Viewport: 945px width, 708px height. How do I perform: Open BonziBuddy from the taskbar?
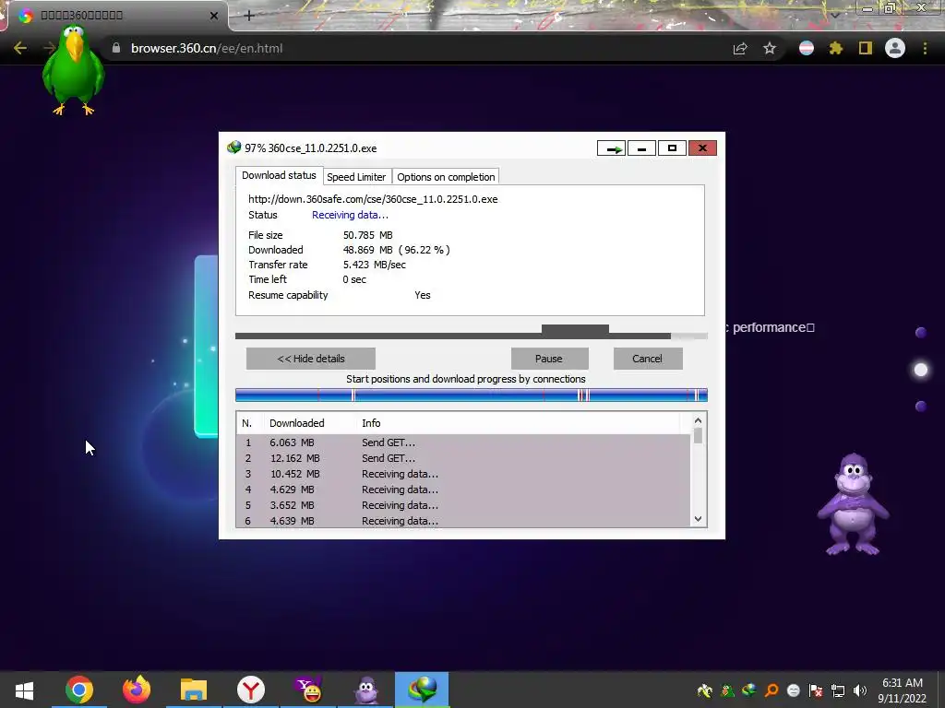(365, 690)
